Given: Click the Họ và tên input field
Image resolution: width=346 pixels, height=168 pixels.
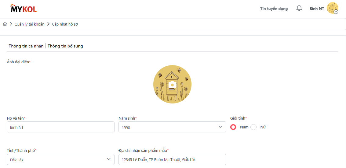Looking at the screenshot, I should click(x=60, y=127).
